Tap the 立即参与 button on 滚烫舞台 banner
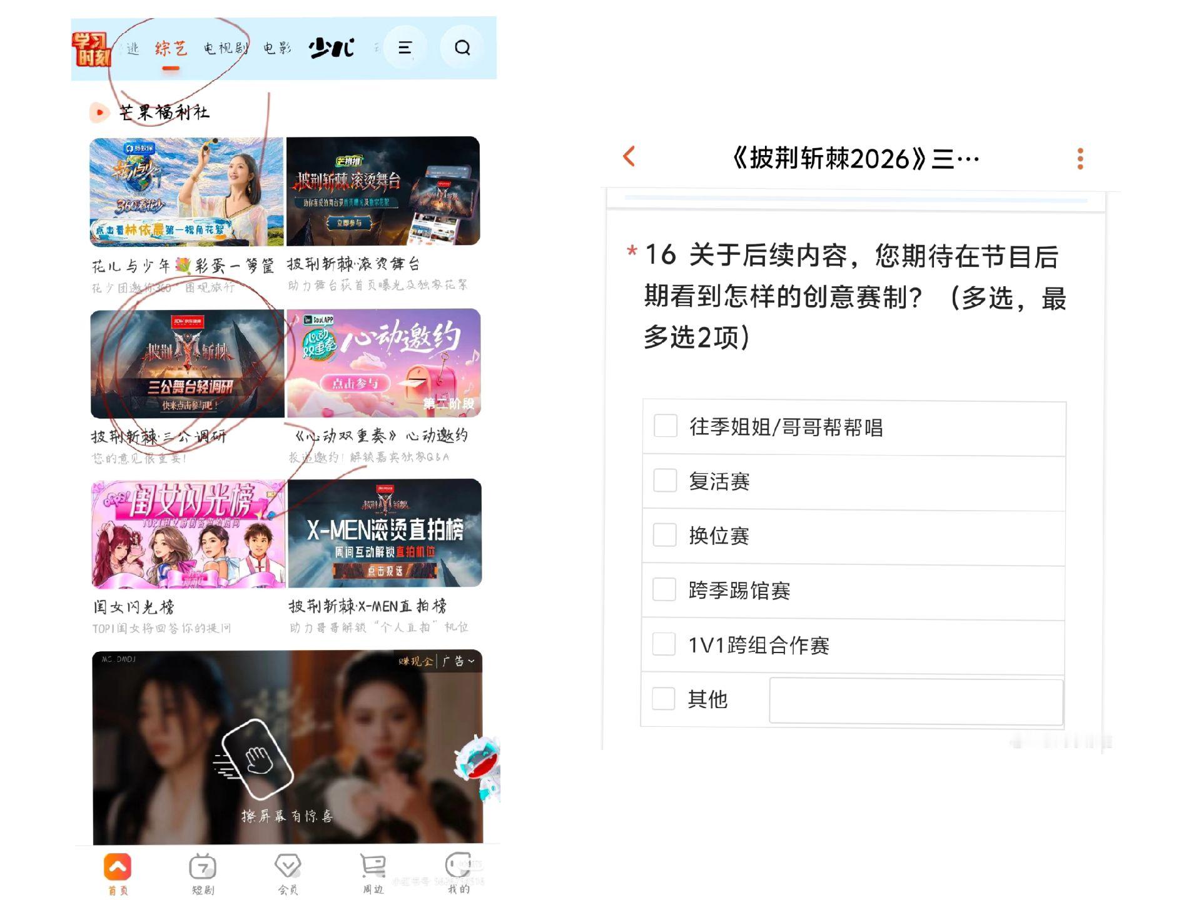 349,223
